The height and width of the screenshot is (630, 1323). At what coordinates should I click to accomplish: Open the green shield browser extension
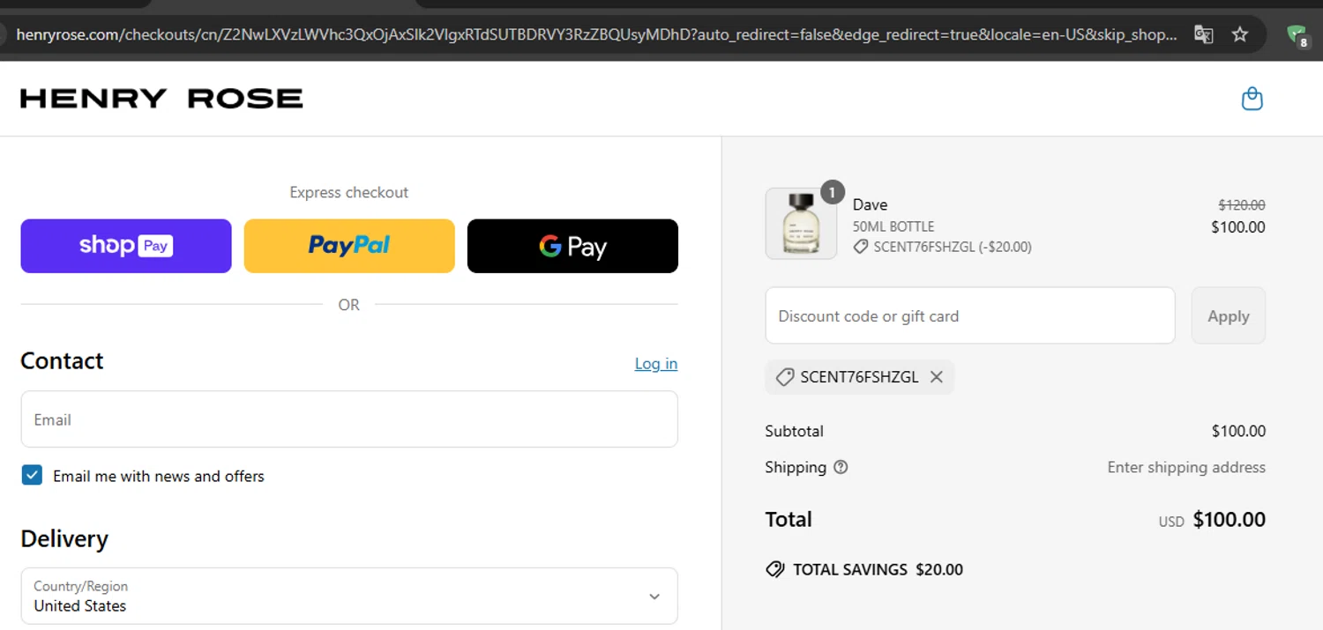tap(1296, 35)
